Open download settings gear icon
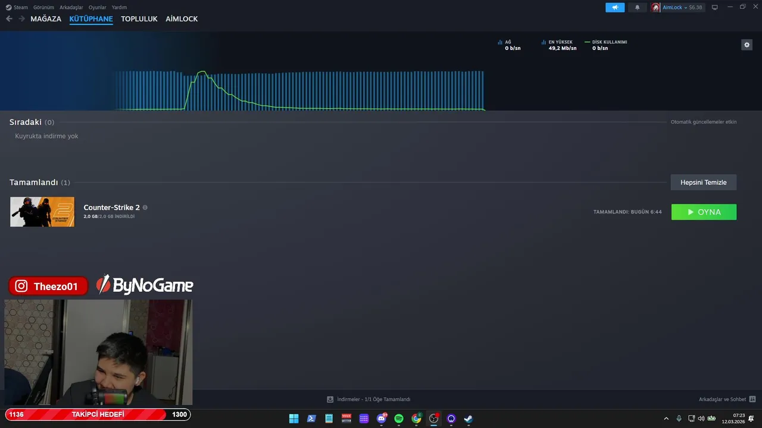Screen dimensions: 762x428 tap(747, 45)
